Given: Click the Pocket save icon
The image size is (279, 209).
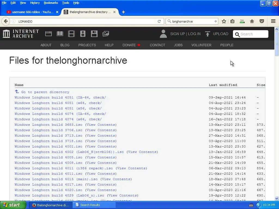Looking at the screenshot, I should click(262, 21).
